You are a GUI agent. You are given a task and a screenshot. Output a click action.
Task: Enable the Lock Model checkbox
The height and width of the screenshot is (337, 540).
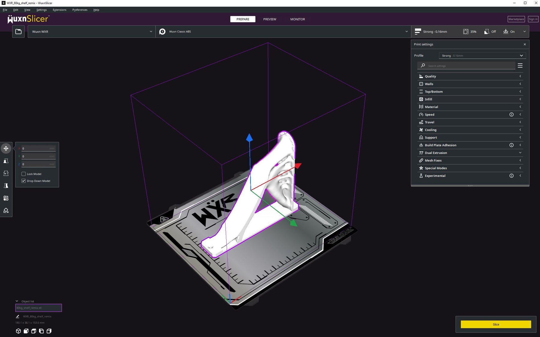tap(23, 174)
